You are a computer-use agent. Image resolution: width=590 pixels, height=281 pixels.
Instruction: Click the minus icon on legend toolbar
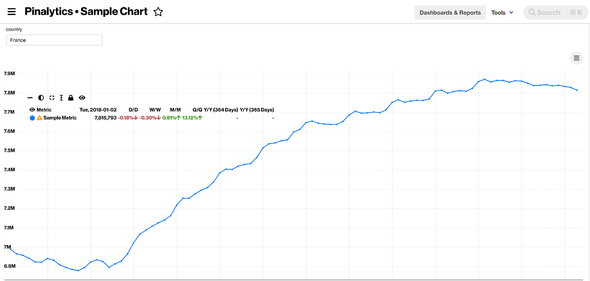click(30, 98)
